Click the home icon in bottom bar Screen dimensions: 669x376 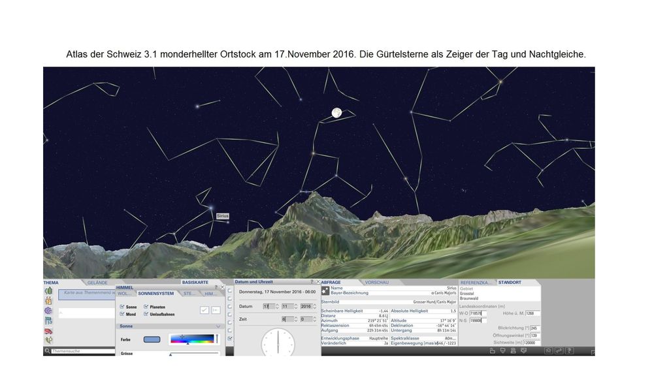548,351
